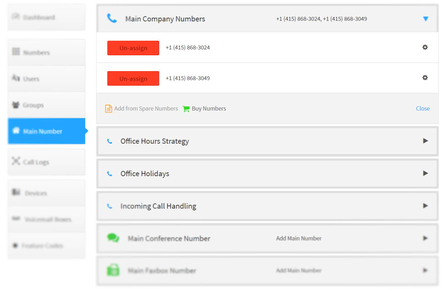
Task: Go to Voicemail Boxes in sidebar
Action: coord(47,219)
